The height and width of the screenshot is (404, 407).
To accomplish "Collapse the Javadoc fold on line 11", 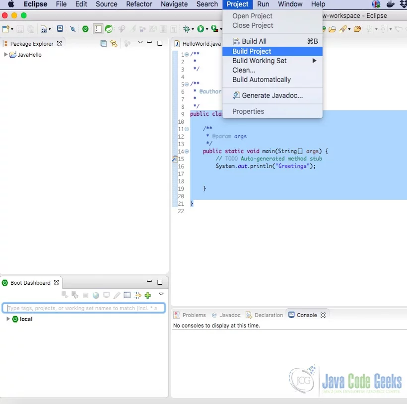I will click(187, 129).
